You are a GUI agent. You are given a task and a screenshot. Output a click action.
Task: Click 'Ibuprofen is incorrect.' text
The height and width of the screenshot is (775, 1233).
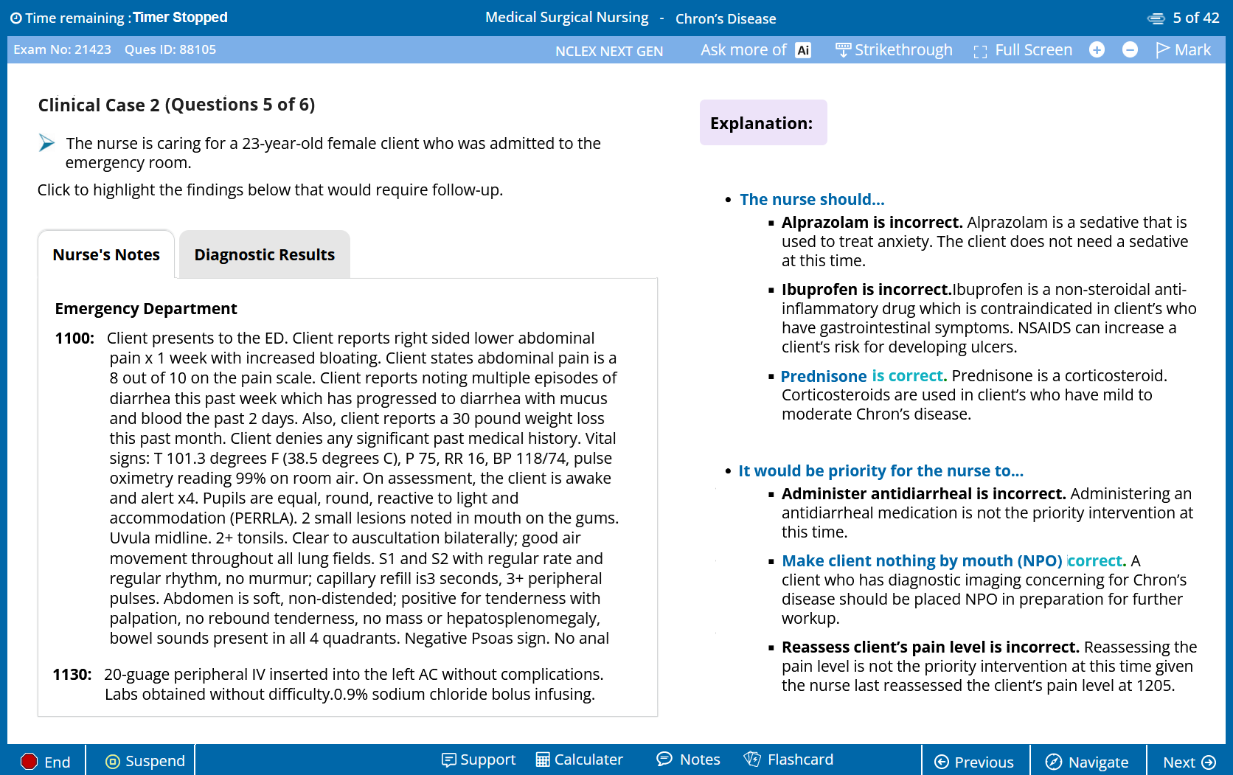click(866, 290)
